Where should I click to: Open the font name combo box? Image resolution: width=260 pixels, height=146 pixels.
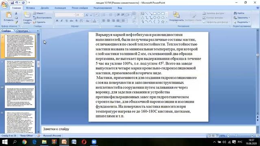pos(65,15)
